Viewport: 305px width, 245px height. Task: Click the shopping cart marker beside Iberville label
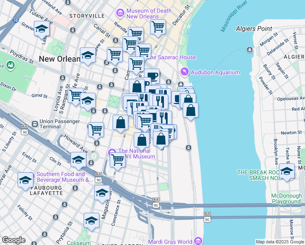pyautogui.click(x=136, y=33)
